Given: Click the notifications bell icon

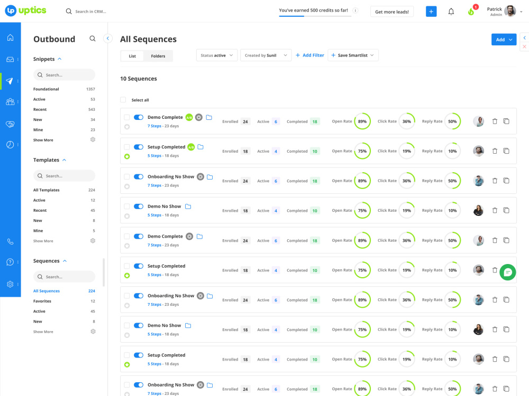Looking at the screenshot, I should point(451,12).
